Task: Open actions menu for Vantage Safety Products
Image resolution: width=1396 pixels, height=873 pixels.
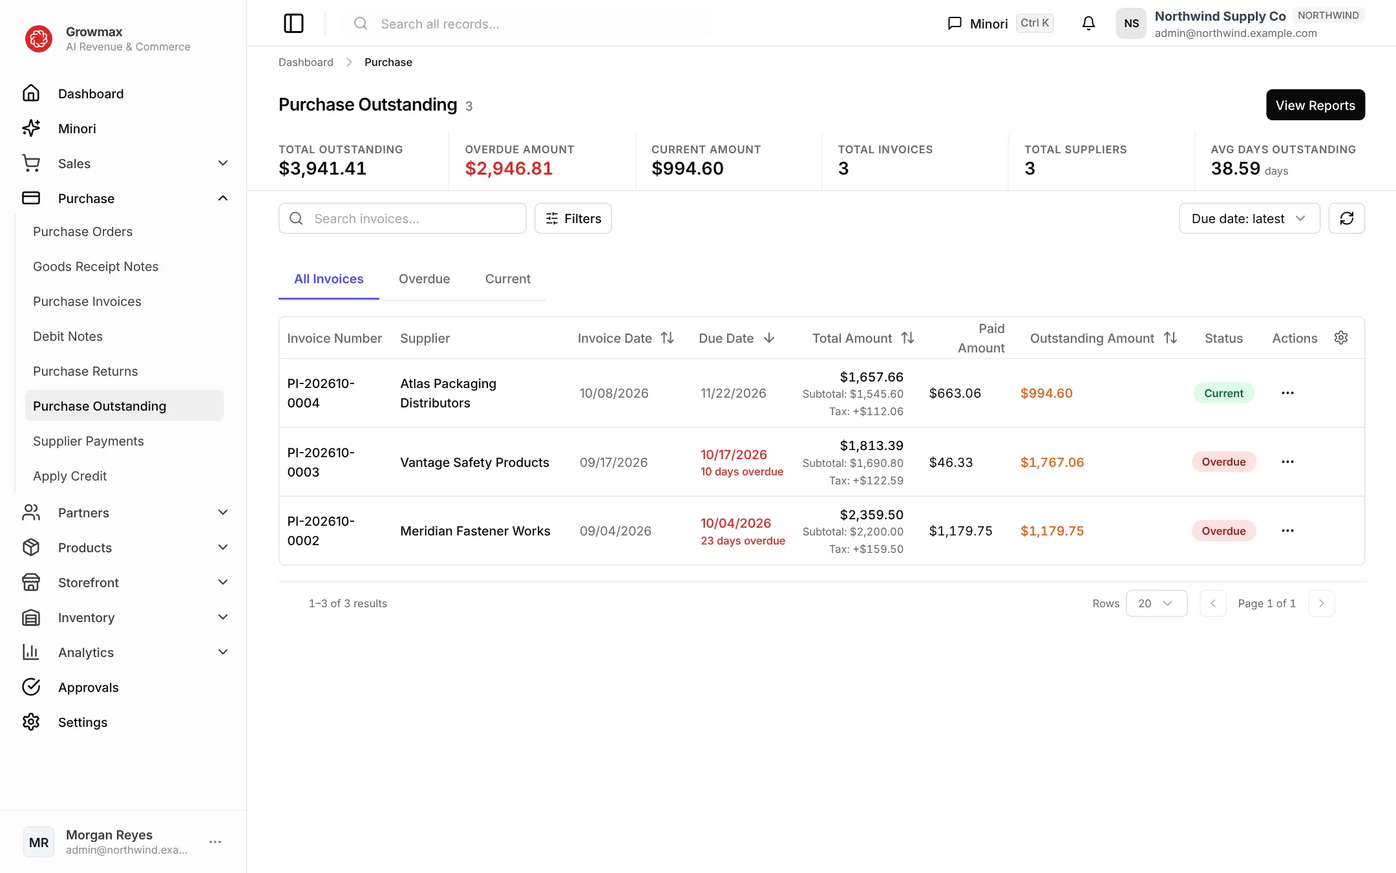Action: 1287,462
